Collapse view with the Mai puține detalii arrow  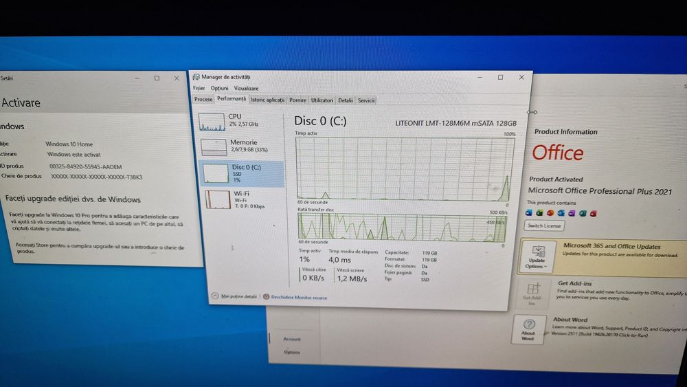tap(214, 296)
